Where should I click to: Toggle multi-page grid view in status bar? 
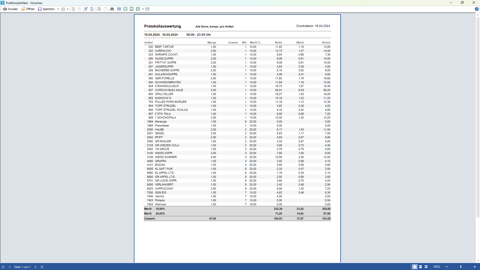[x=426, y=267]
